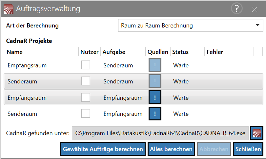The height and width of the screenshot is (159, 266).
Task: Click the Schließen button
Action: click(248, 149)
